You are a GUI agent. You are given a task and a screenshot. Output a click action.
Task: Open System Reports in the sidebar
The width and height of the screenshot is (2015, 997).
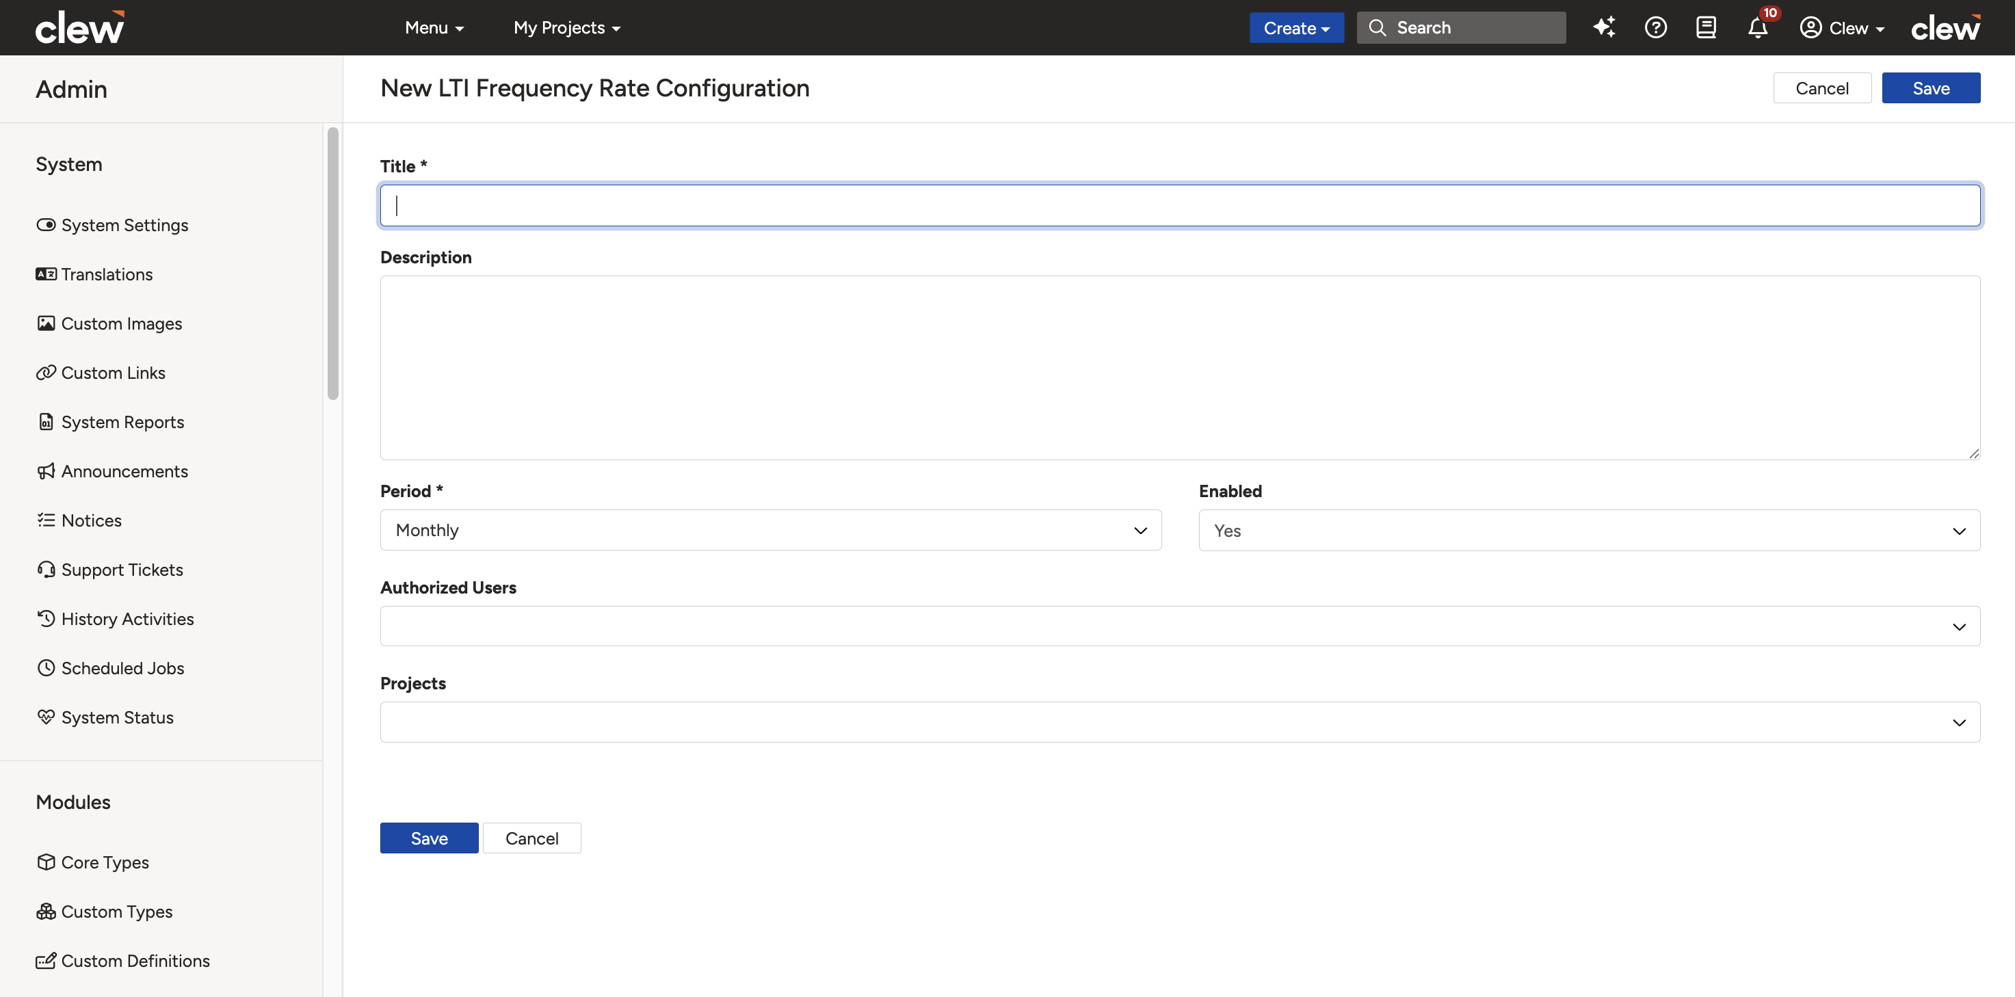pyautogui.click(x=123, y=423)
